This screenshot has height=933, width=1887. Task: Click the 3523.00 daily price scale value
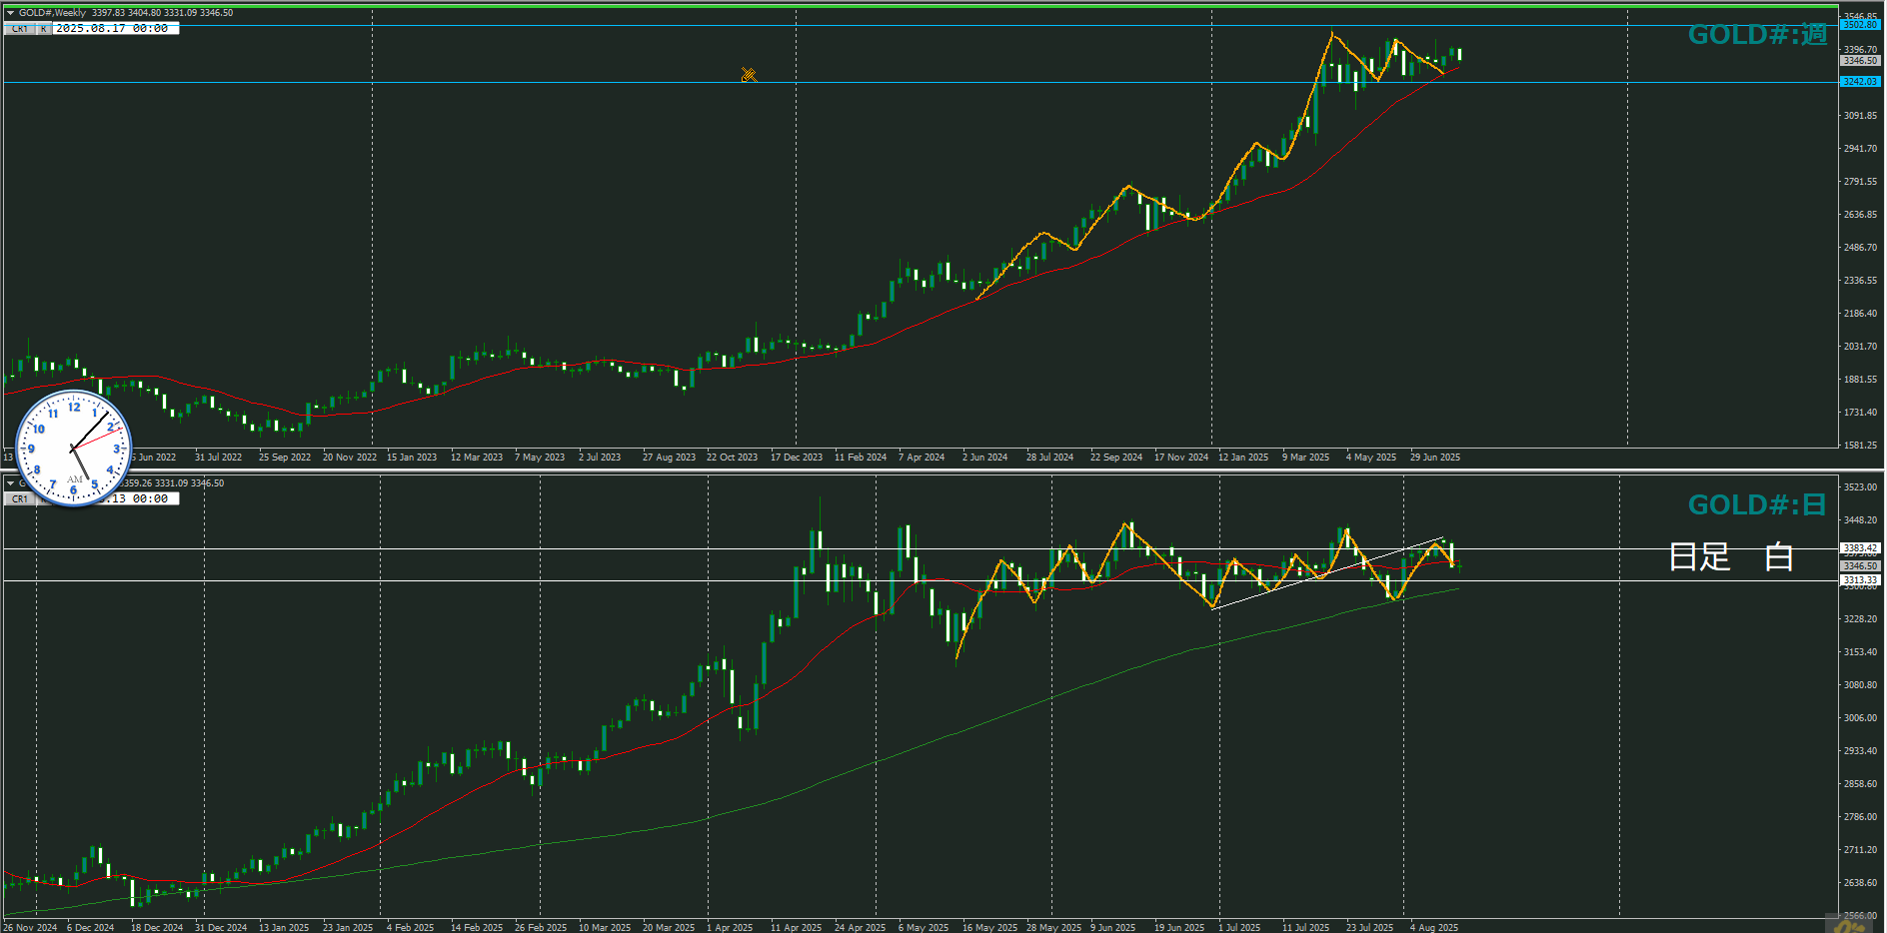pos(1860,487)
